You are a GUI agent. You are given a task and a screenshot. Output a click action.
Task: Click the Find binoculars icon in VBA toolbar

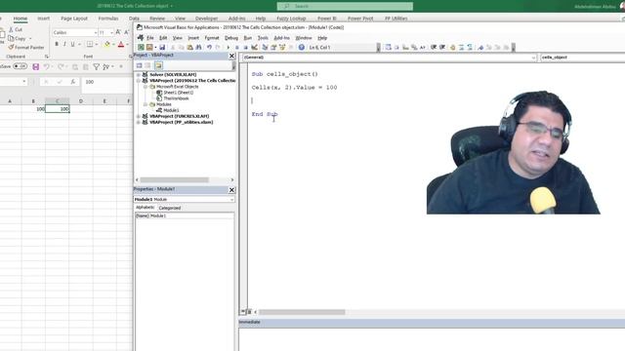198,48
